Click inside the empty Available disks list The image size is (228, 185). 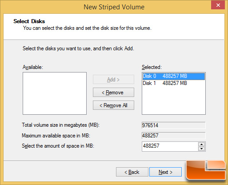coord(55,93)
